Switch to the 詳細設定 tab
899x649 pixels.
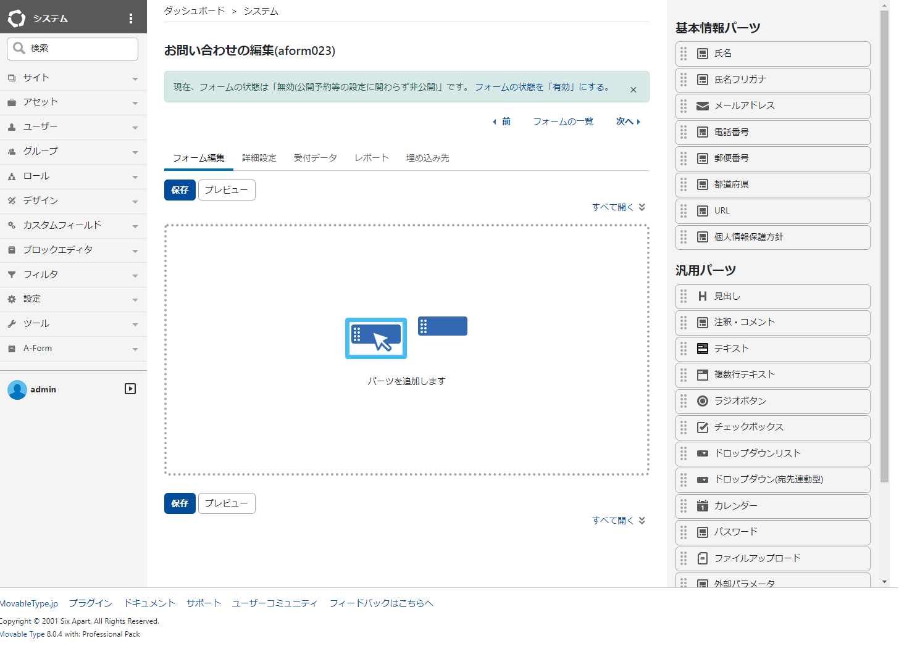(x=259, y=158)
